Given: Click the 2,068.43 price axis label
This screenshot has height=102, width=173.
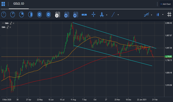Looking at the screenshot, I should 169,23.
